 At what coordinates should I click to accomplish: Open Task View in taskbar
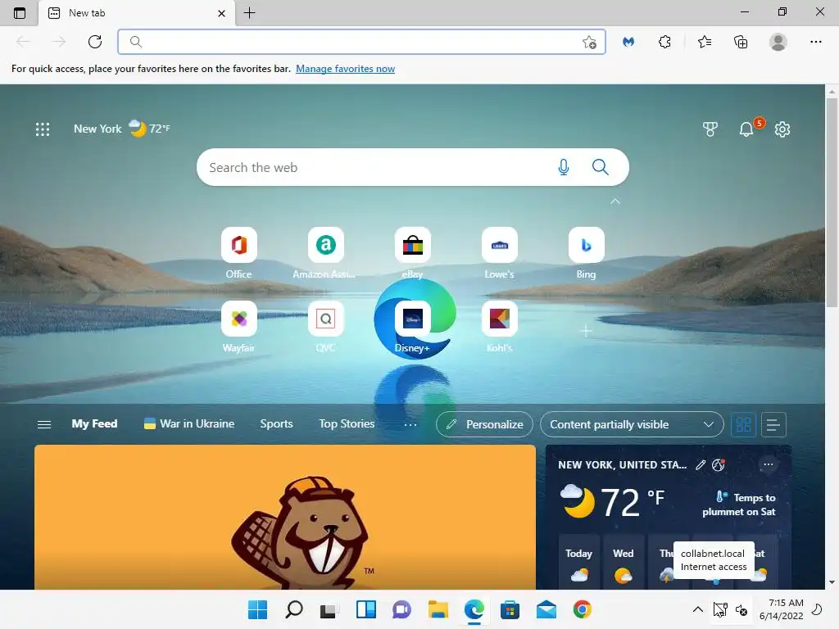(x=329, y=609)
